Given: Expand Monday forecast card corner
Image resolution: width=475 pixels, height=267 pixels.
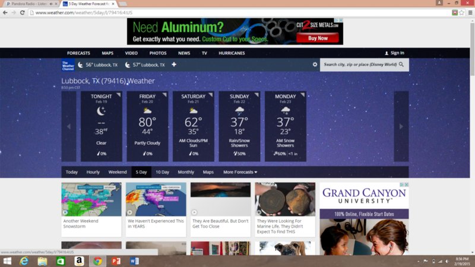Looking at the screenshot, I should coord(303,95).
